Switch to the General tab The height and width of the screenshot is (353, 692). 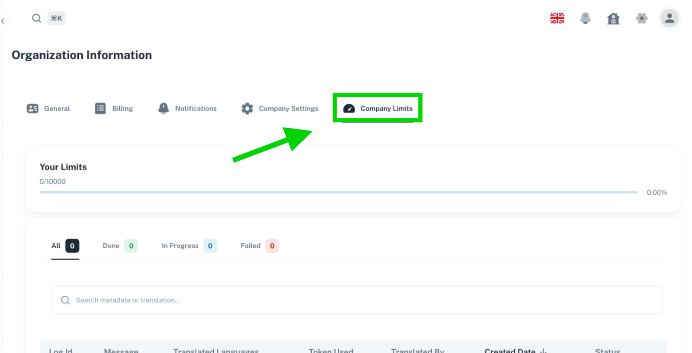point(48,109)
